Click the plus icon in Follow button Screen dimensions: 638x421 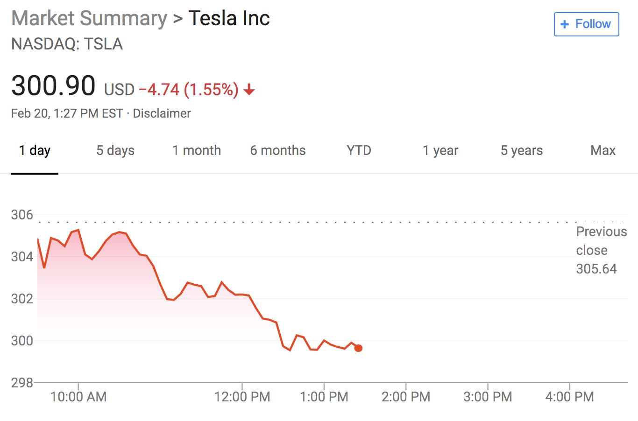564,24
